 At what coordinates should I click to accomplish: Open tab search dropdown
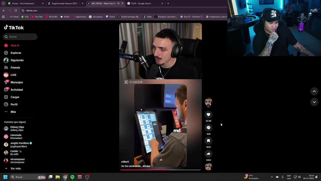(3, 4)
